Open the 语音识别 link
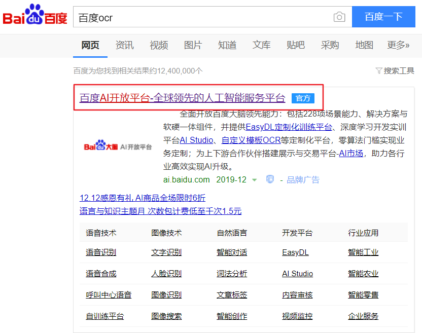The width and height of the screenshot is (422, 333). pyautogui.click(x=101, y=252)
